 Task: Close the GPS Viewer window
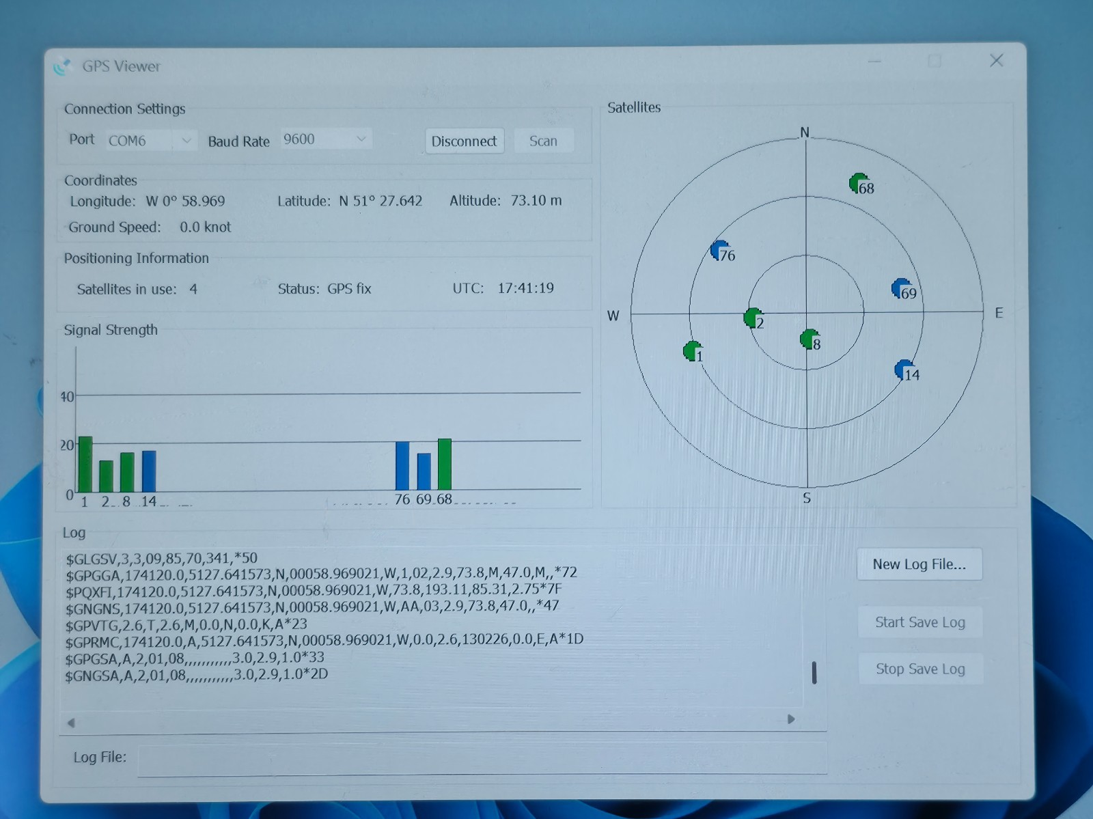coord(997,61)
